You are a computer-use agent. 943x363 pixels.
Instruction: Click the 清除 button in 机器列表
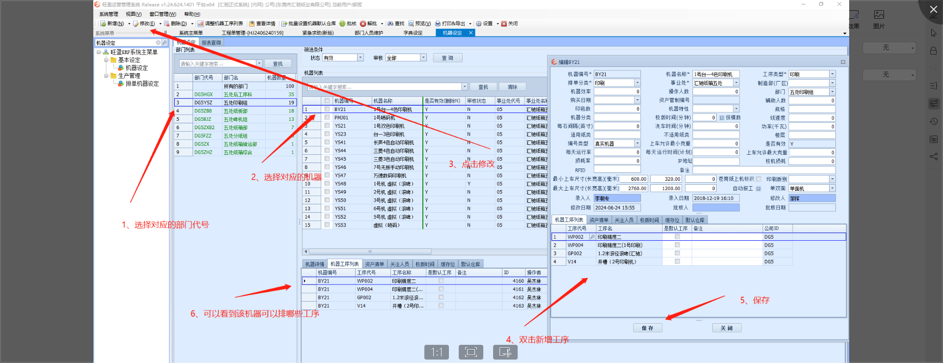[512, 87]
